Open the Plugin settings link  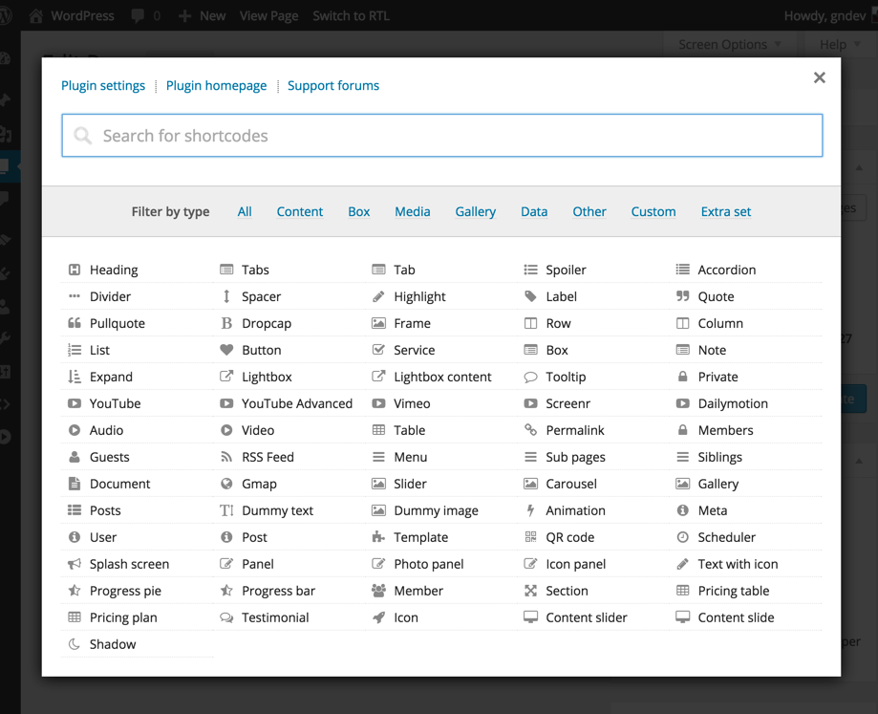coord(103,85)
